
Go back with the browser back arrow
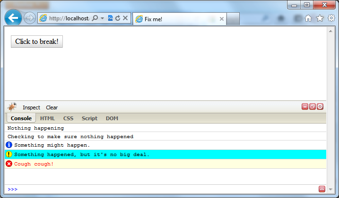pos(14,18)
